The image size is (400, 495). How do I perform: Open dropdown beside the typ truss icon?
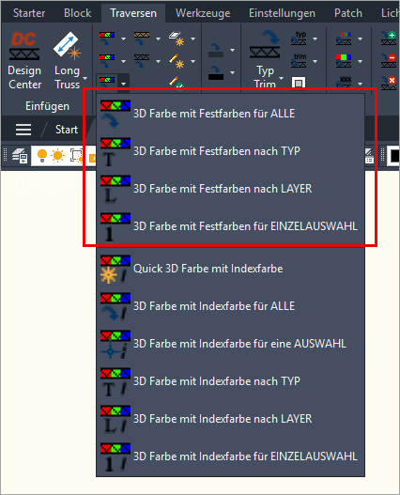coord(315,39)
